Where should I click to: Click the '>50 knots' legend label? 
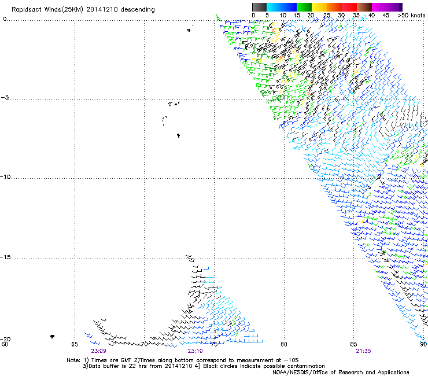[411, 15]
